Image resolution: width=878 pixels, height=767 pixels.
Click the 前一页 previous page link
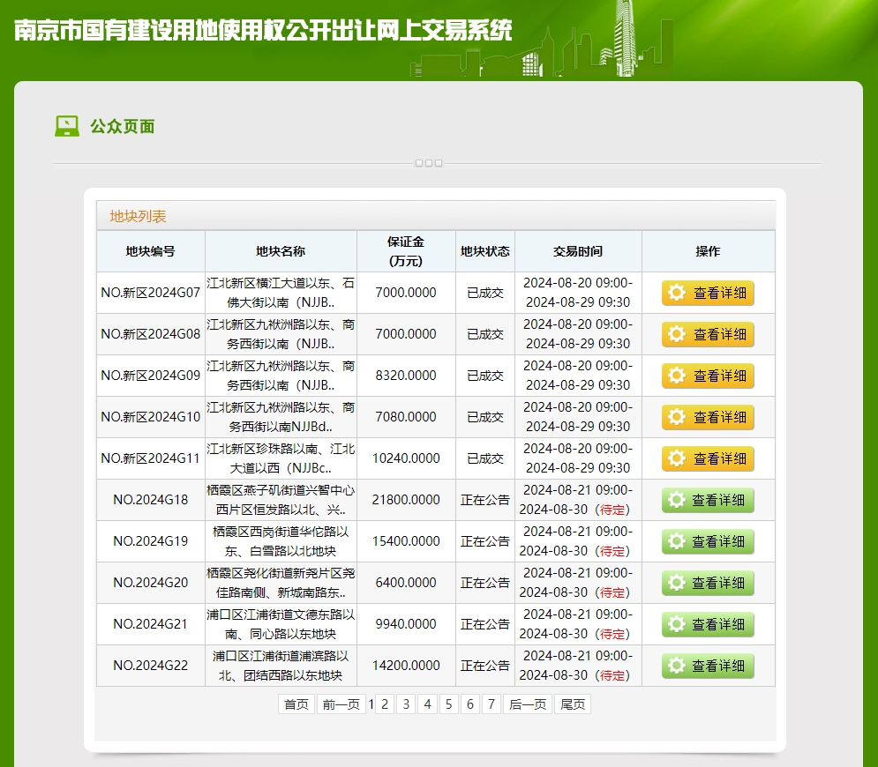click(341, 704)
